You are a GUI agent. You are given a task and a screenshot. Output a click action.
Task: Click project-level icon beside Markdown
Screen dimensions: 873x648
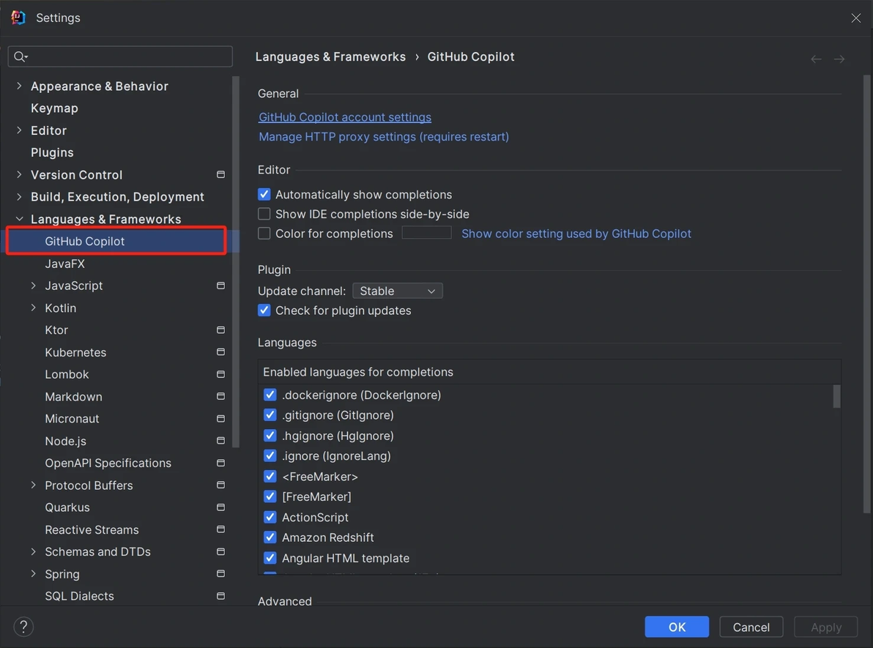click(x=220, y=397)
